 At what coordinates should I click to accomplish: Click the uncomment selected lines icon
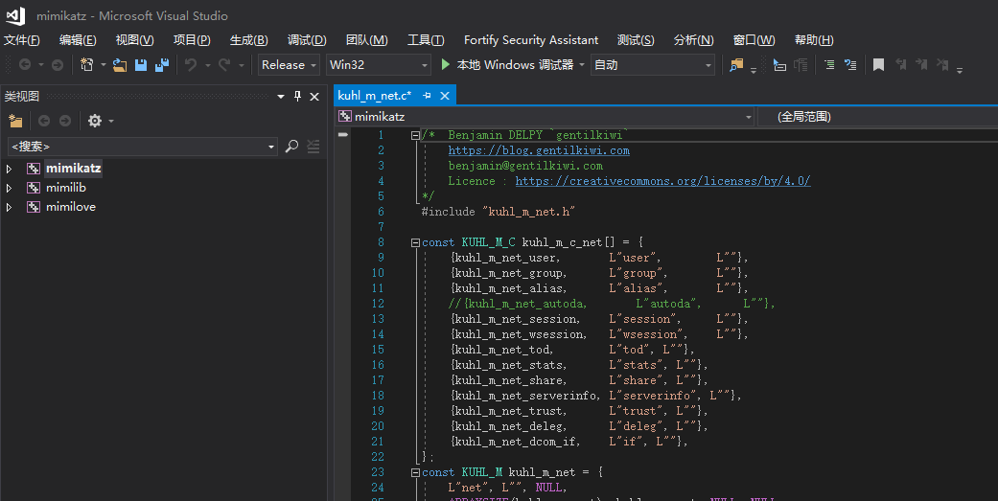(x=850, y=64)
